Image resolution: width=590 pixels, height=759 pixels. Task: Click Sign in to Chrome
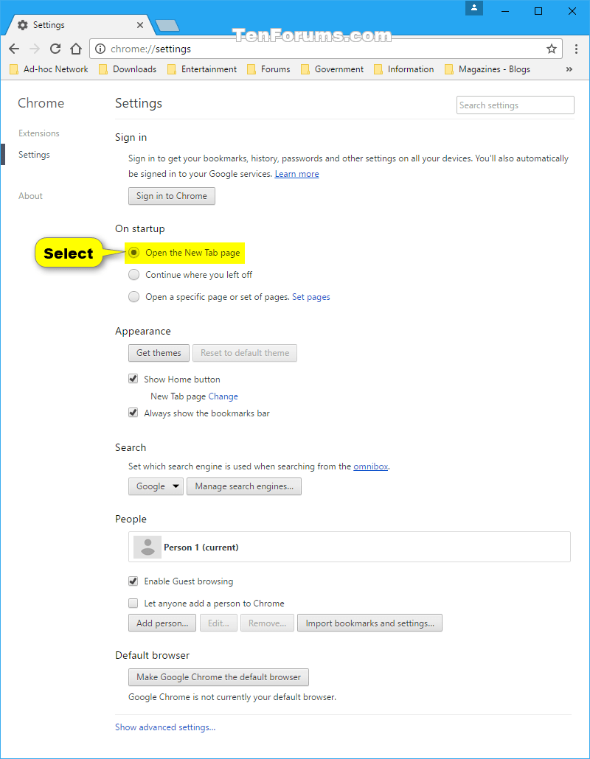pos(171,196)
